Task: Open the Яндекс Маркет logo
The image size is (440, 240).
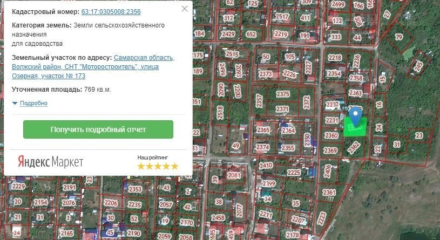Action: (x=51, y=162)
